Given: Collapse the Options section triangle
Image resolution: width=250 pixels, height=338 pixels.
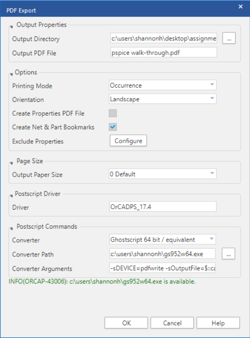Looking at the screenshot, I should coord(11,74).
